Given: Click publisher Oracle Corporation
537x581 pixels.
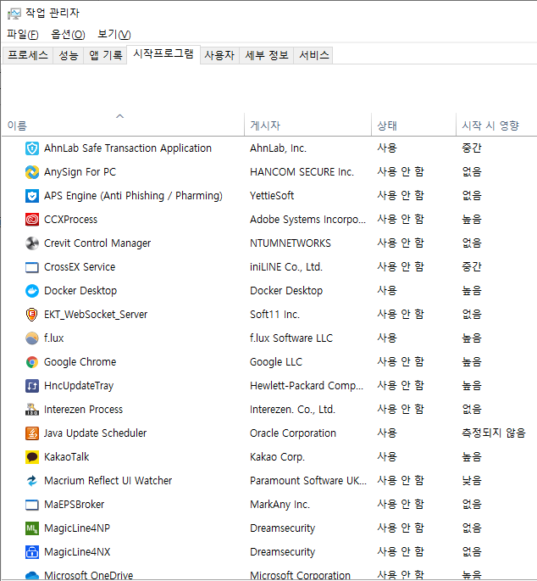Looking at the screenshot, I should 293,433.
